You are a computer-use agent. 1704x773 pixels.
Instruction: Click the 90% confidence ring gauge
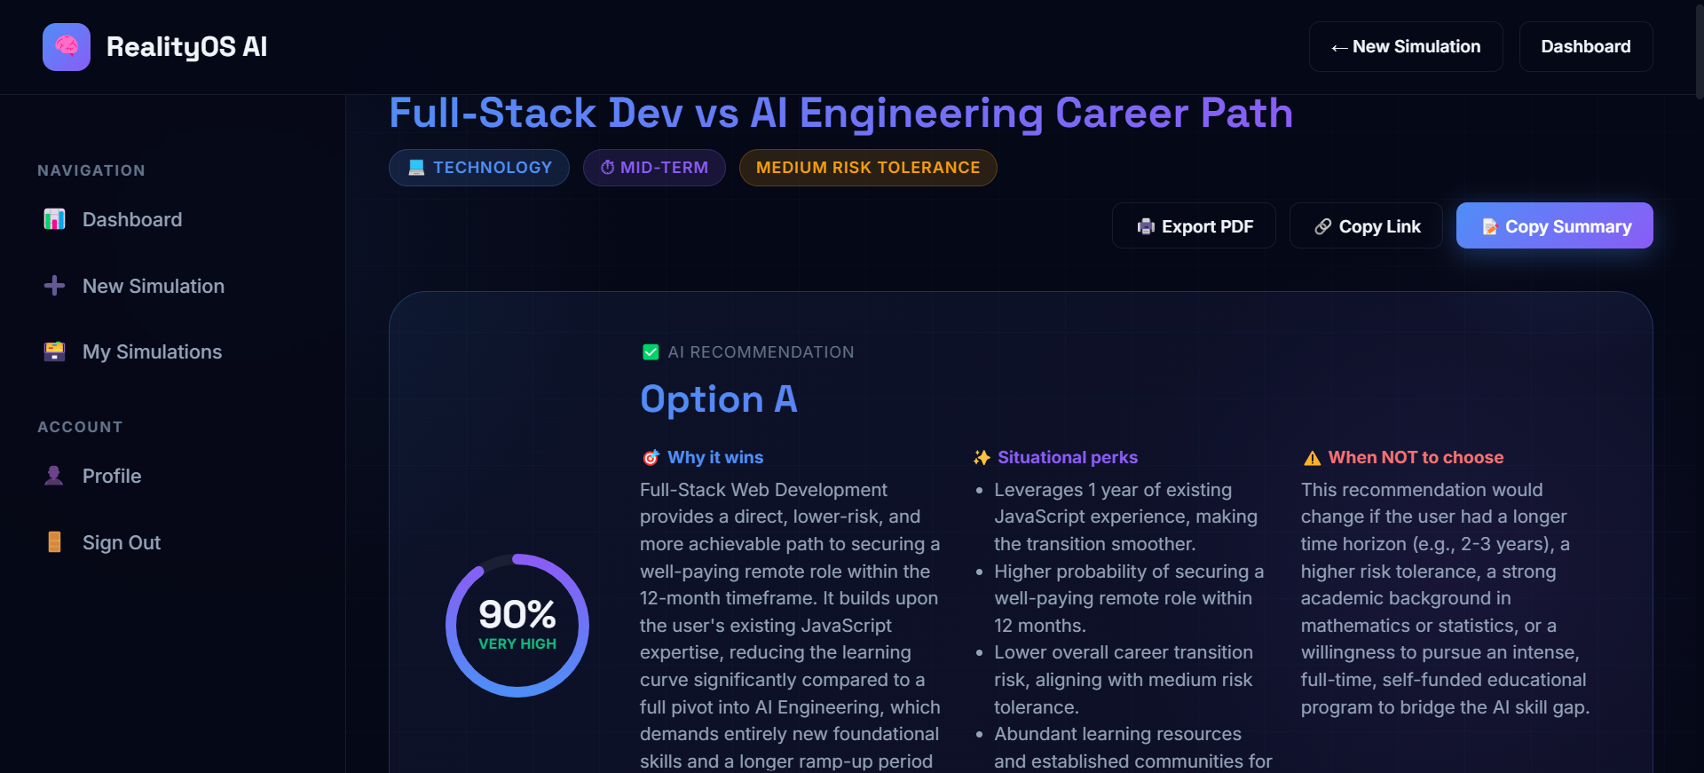(x=517, y=626)
